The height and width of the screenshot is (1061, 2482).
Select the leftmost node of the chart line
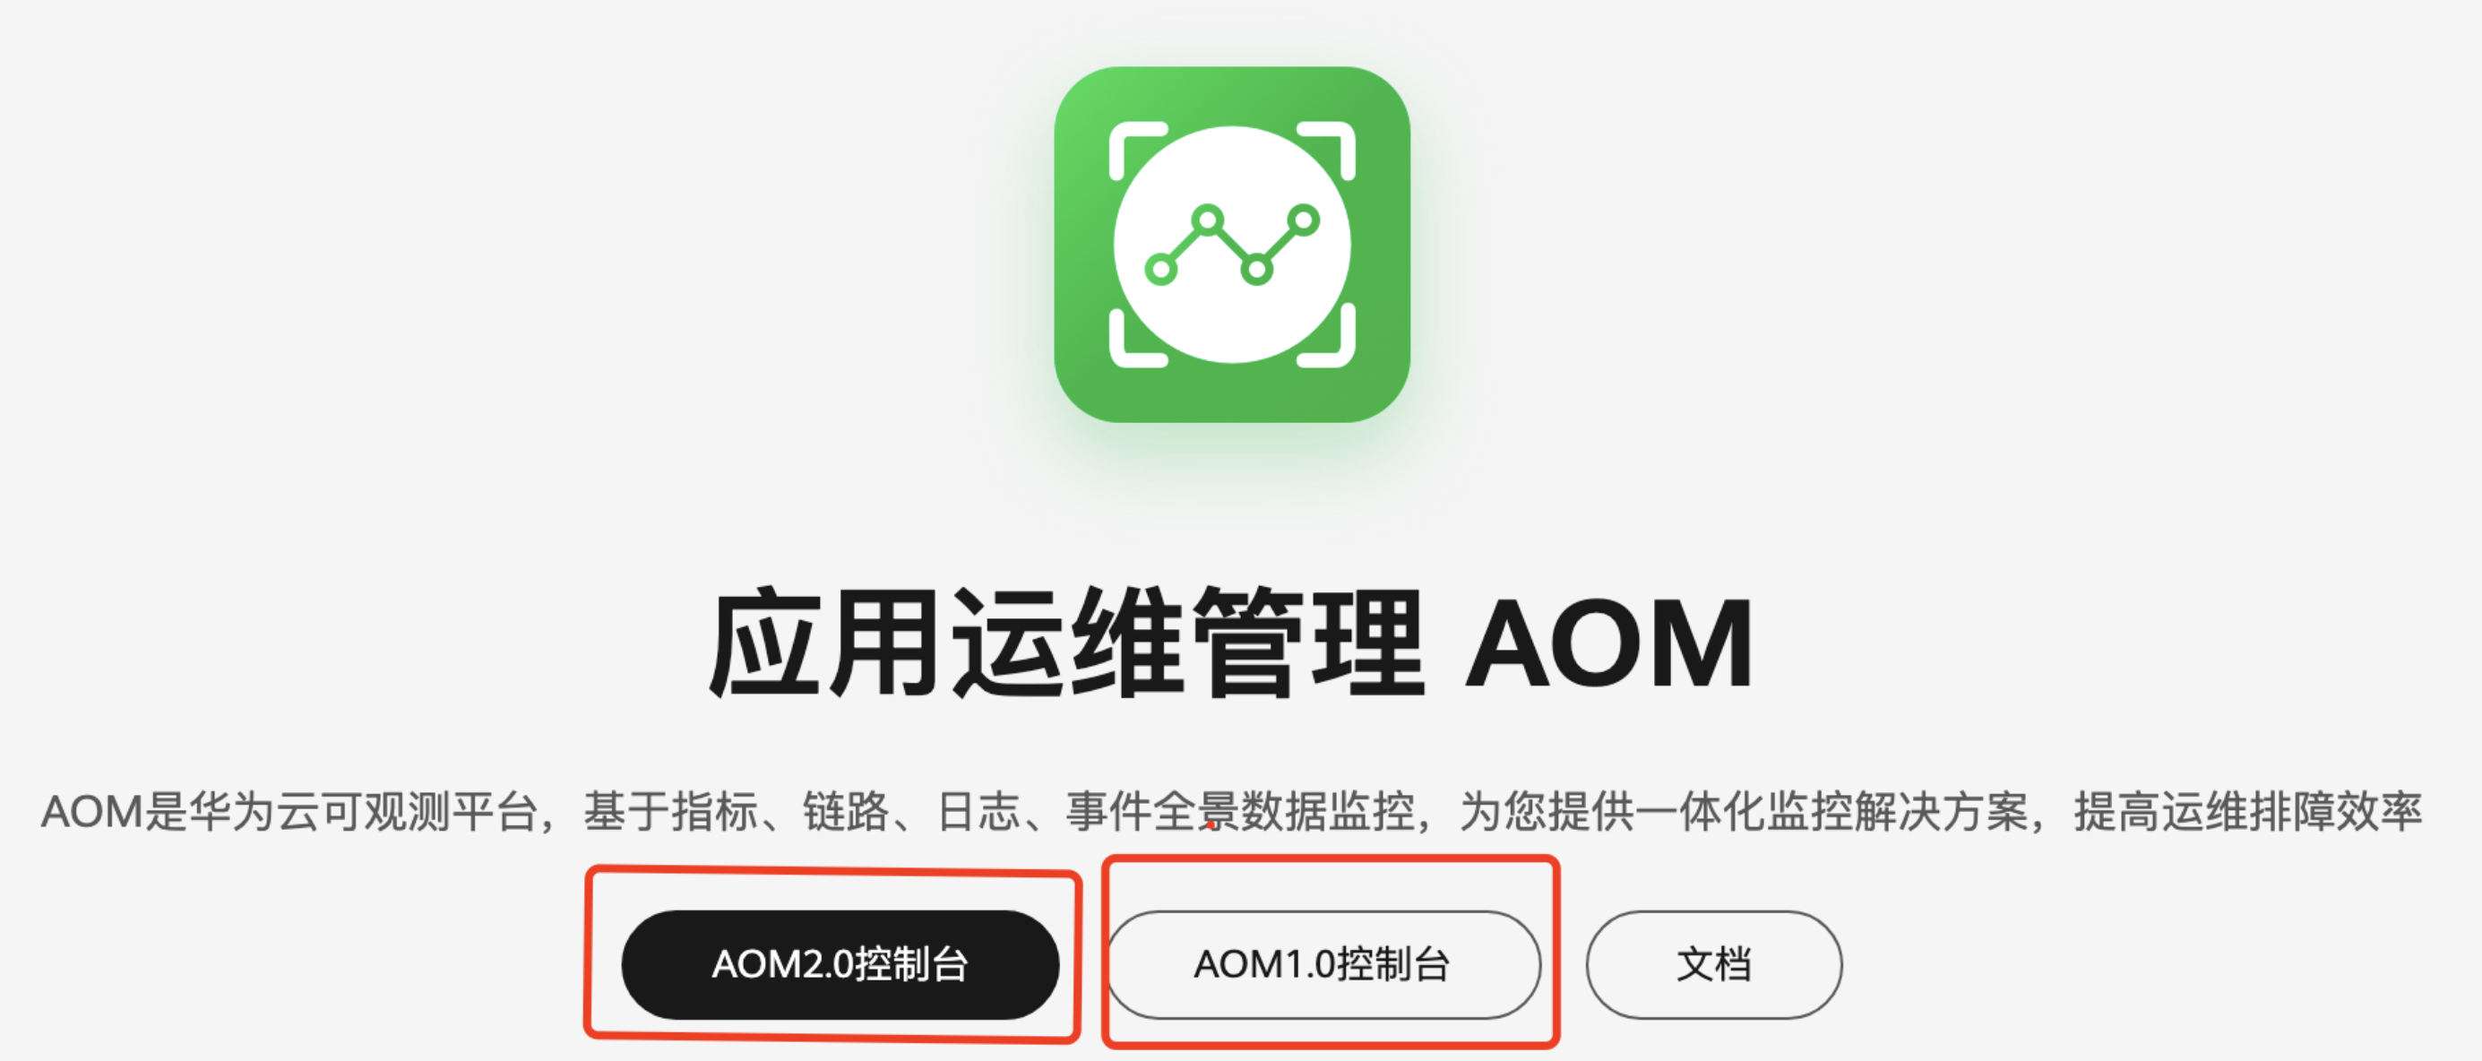point(1160,270)
